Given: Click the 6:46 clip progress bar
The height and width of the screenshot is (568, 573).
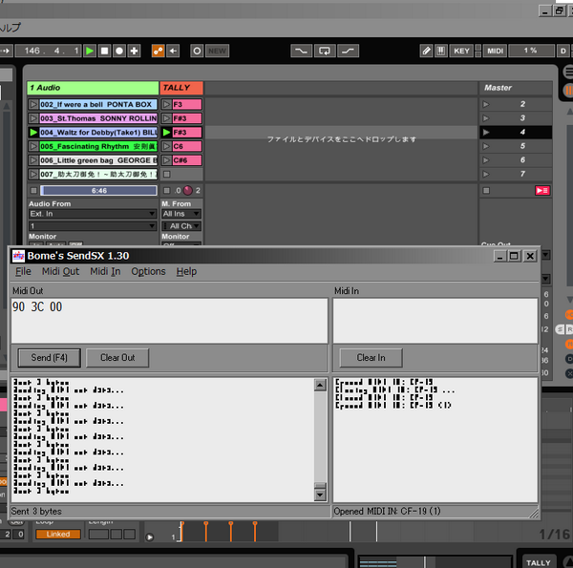Looking at the screenshot, I should pyautogui.click(x=99, y=190).
